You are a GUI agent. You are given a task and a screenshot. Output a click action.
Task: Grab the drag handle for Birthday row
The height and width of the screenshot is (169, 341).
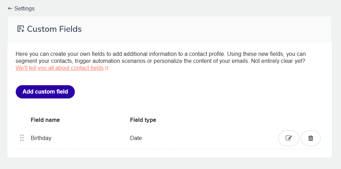[22, 138]
